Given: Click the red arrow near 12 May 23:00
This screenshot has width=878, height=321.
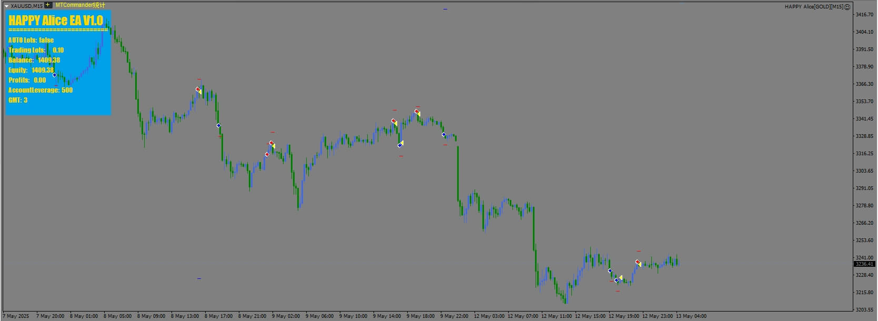Looking at the screenshot, I should pos(638,262).
